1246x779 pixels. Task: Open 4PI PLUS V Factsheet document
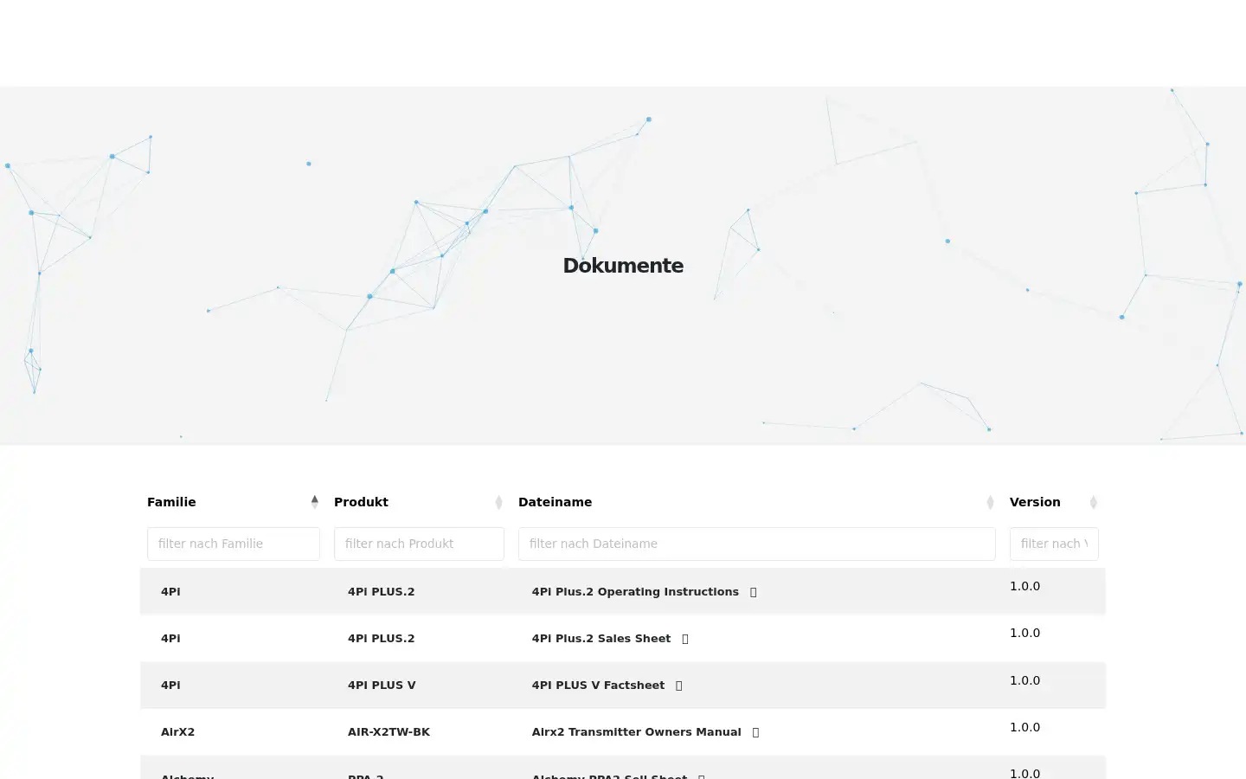[x=598, y=686]
